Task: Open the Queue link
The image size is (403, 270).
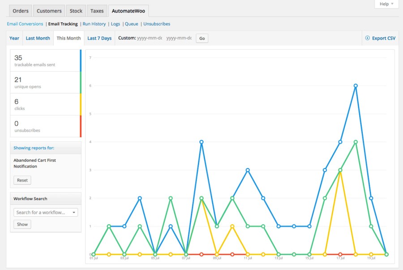Action: (x=131, y=24)
